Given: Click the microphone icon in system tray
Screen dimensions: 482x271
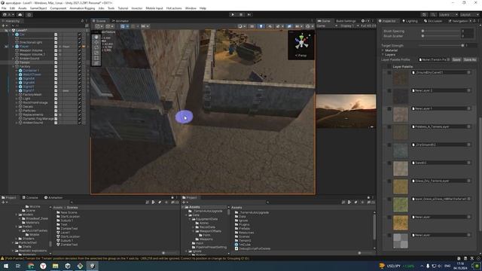Looking at the screenshot, I should 428,266.
